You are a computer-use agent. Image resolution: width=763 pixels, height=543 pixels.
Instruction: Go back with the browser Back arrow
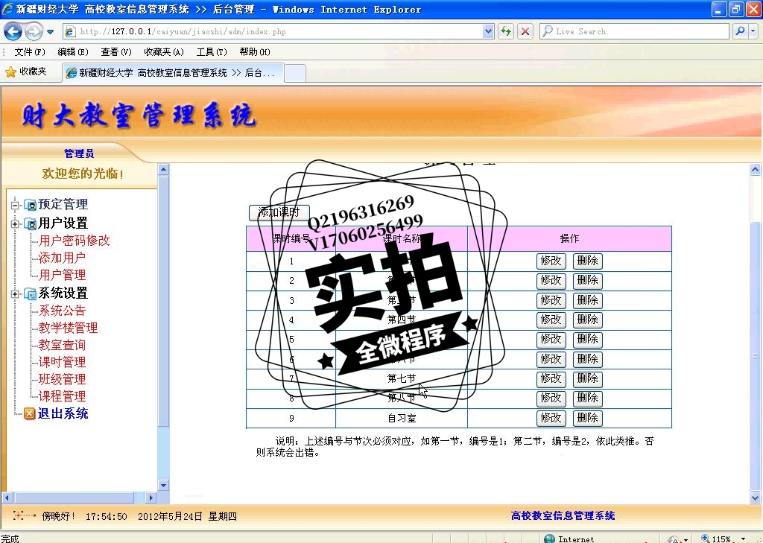(x=13, y=31)
